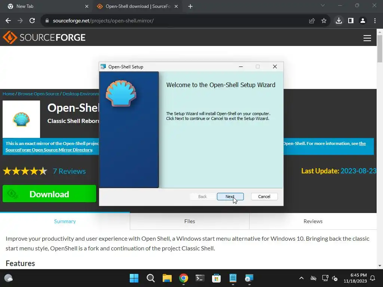This screenshot has height=287, width=383.
Task: Click the five-star rating
Action: [x=25, y=171]
